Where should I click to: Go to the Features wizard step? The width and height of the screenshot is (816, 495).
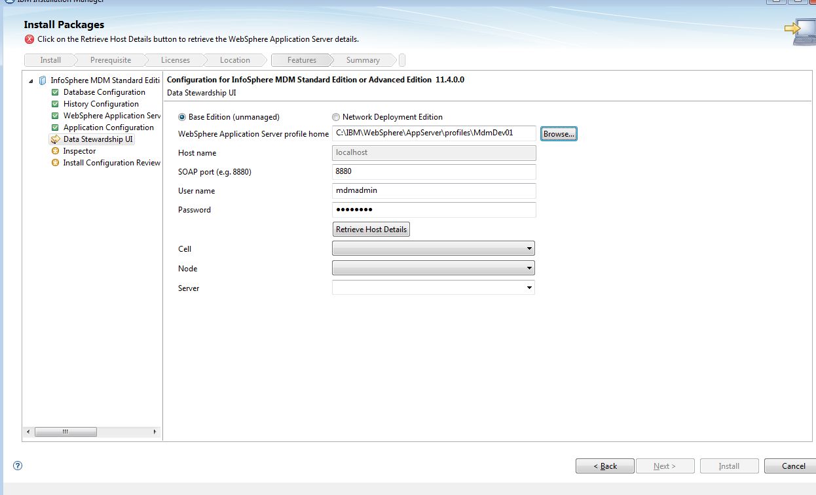302,60
